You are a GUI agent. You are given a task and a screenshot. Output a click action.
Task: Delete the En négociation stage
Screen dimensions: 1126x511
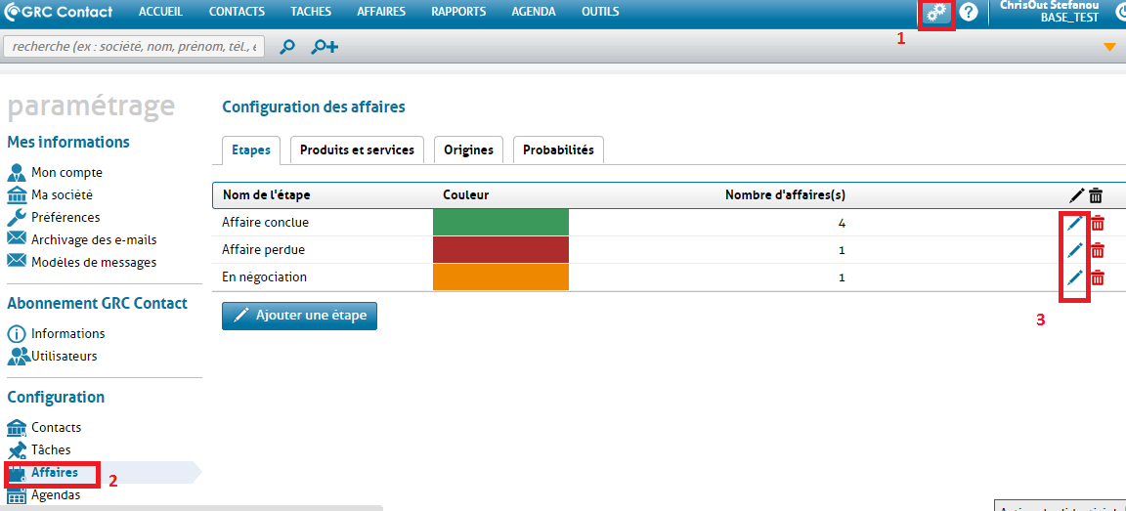pyautogui.click(x=1098, y=277)
